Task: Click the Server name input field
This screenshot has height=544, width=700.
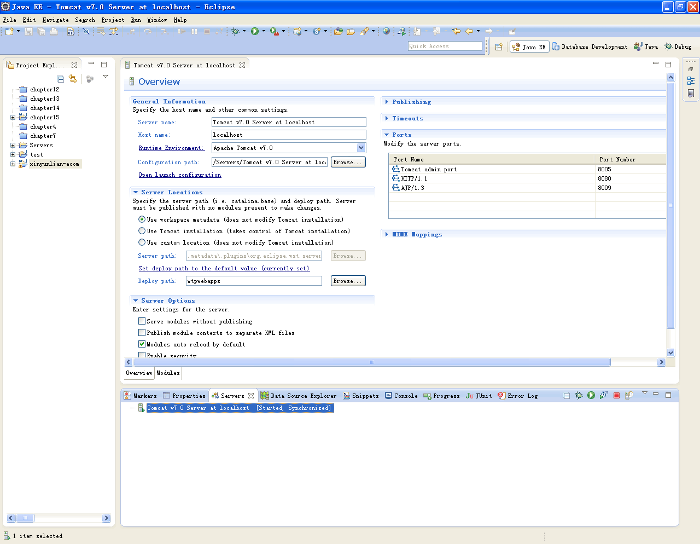Action: [x=289, y=122]
